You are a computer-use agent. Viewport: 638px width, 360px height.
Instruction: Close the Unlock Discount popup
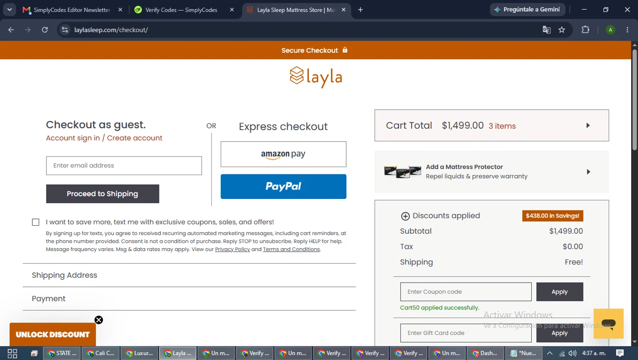pyautogui.click(x=99, y=320)
